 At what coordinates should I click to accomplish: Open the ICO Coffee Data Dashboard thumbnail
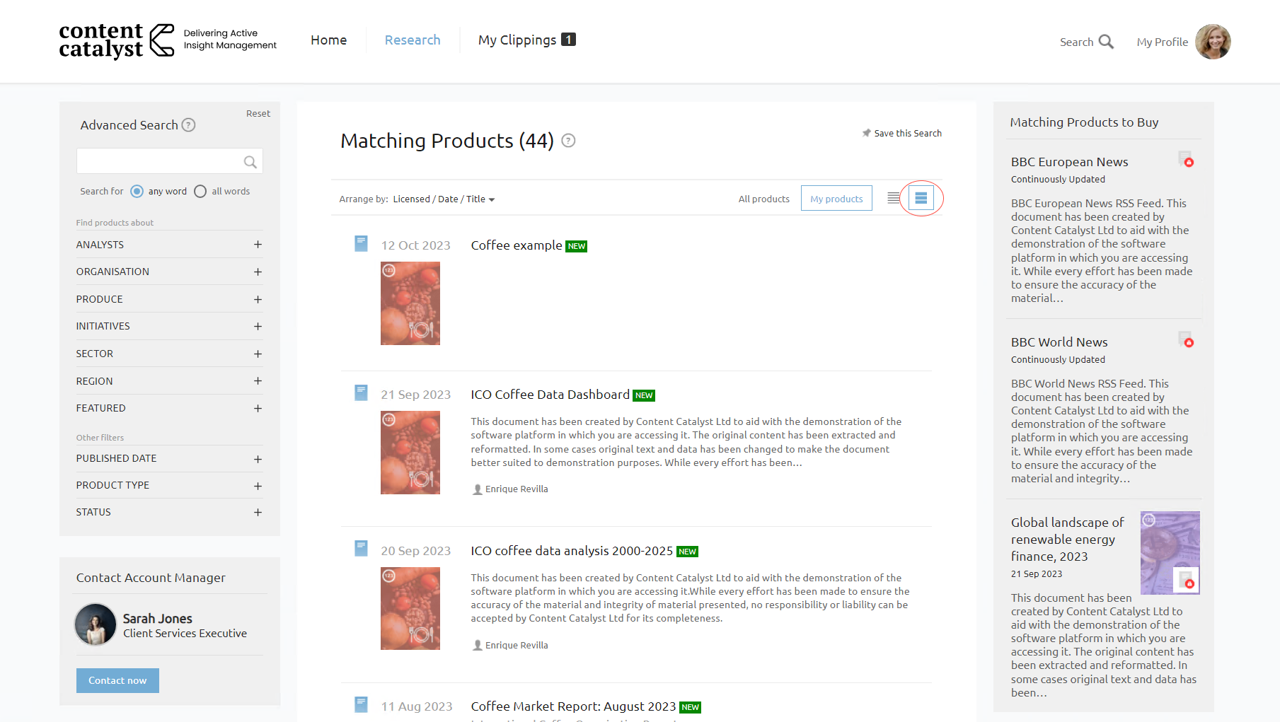[410, 453]
